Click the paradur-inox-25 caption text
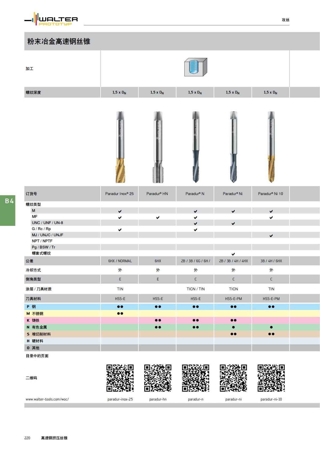 pyautogui.click(x=120, y=399)
